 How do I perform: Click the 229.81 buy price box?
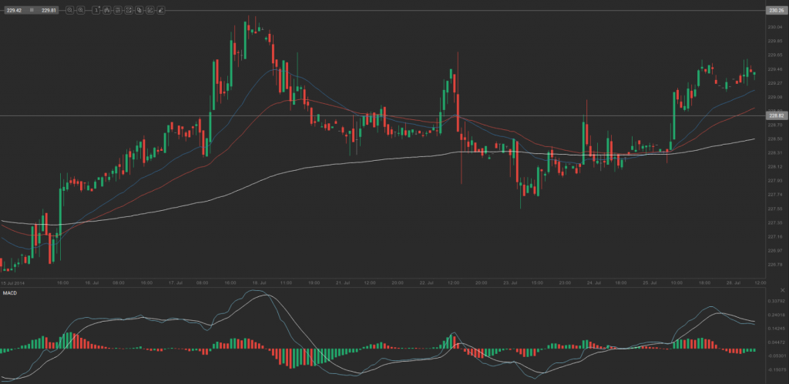point(50,10)
